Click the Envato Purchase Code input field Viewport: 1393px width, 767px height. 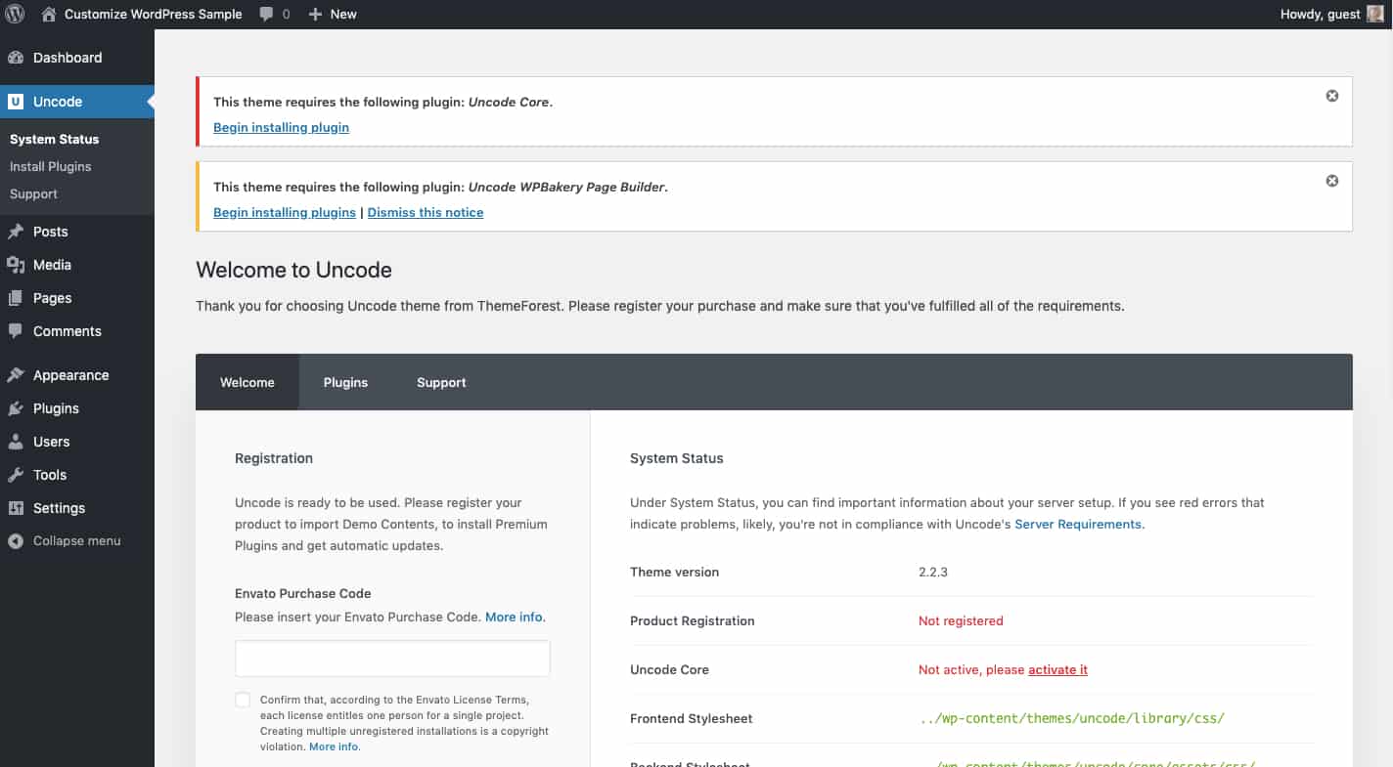coord(392,659)
